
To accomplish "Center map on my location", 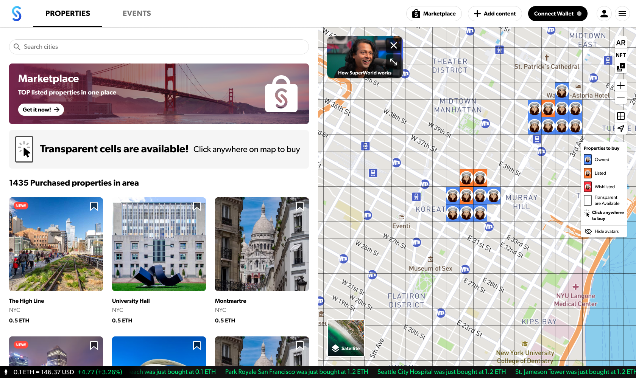I will point(621,129).
